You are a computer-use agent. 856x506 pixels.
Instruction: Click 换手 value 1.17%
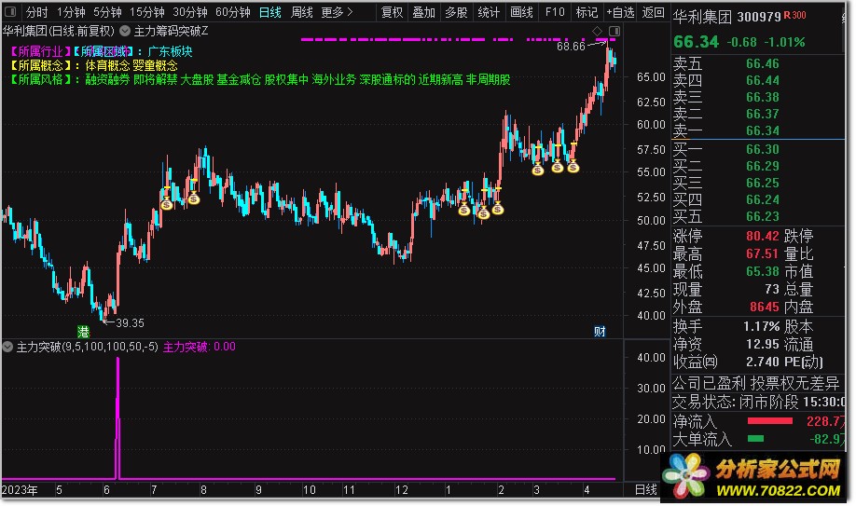[x=761, y=327]
